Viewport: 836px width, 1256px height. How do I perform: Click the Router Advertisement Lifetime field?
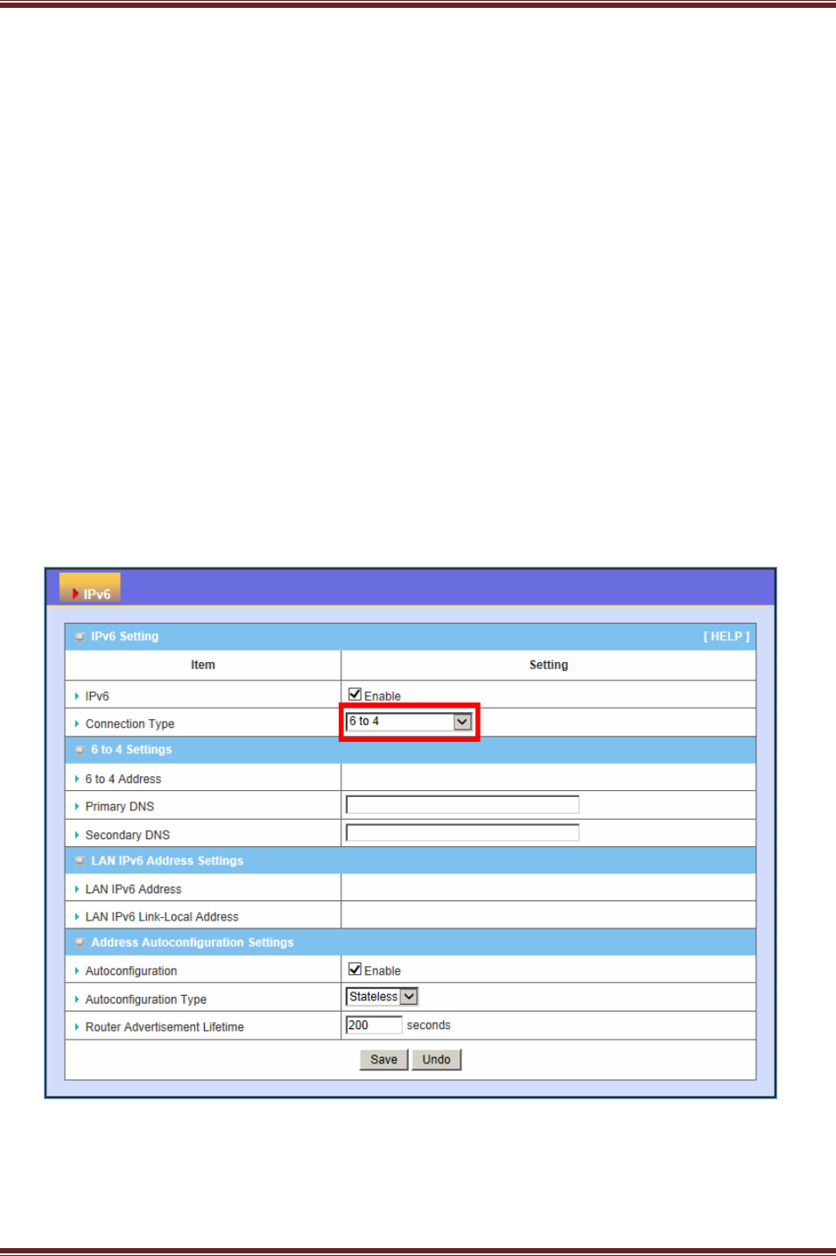click(374, 1025)
